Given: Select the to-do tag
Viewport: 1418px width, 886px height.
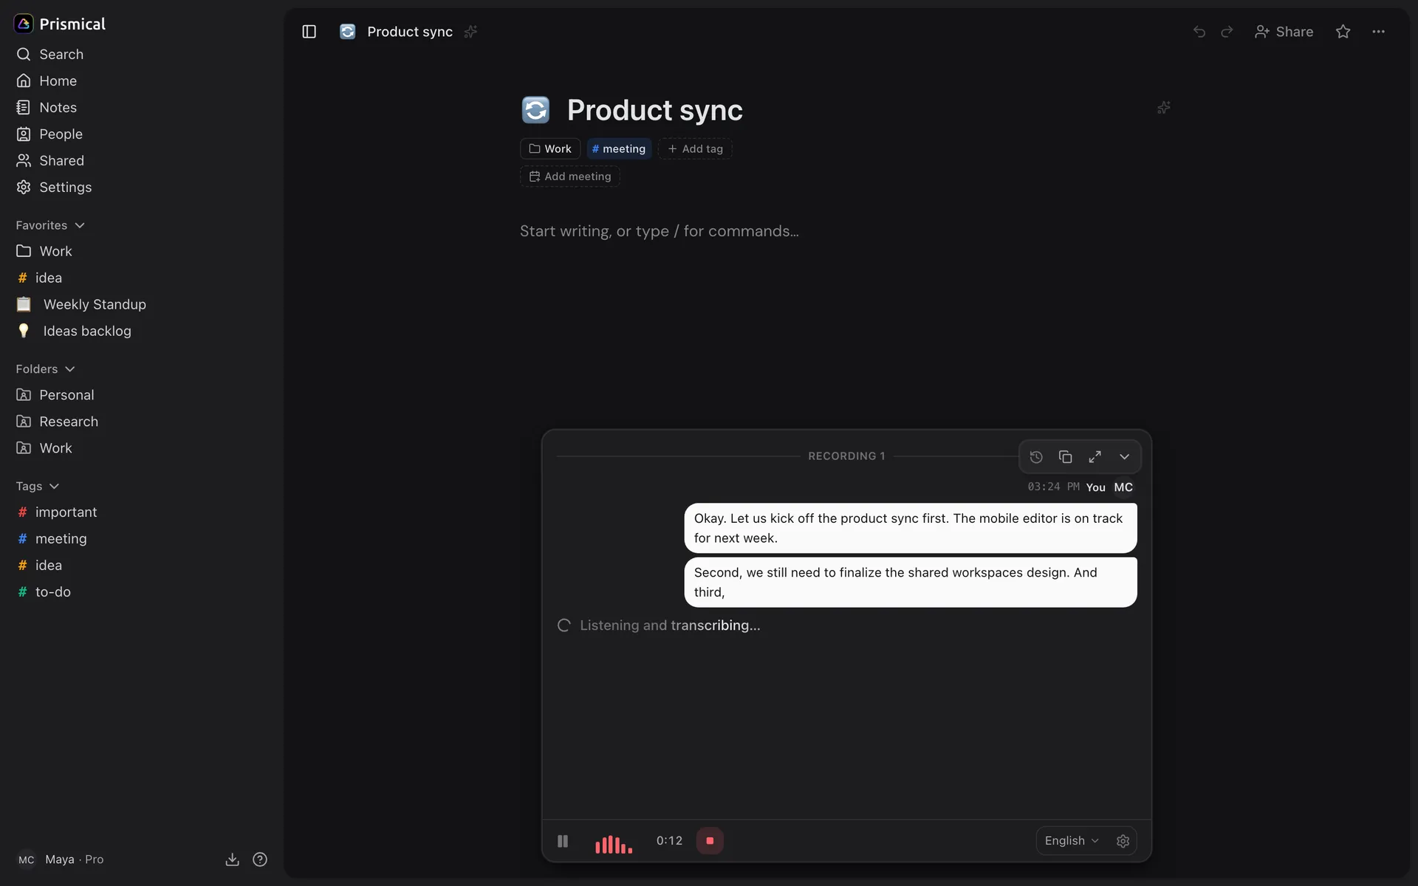Looking at the screenshot, I should 140,592.
